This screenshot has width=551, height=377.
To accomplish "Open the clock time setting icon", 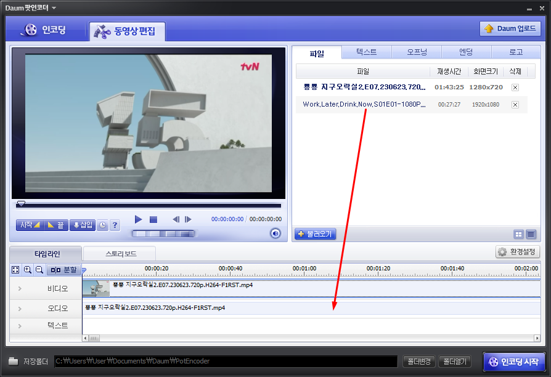I will coord(102,225).
